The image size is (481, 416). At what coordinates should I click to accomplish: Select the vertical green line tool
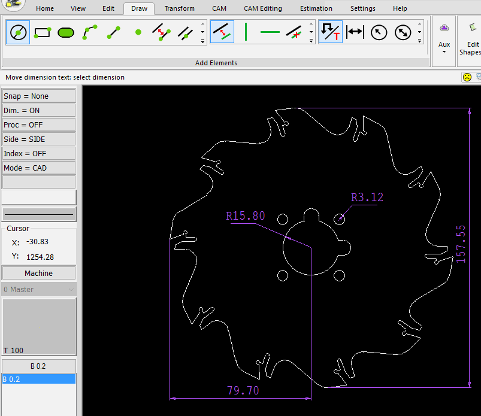pyautogui.click(x=246, y=32)
